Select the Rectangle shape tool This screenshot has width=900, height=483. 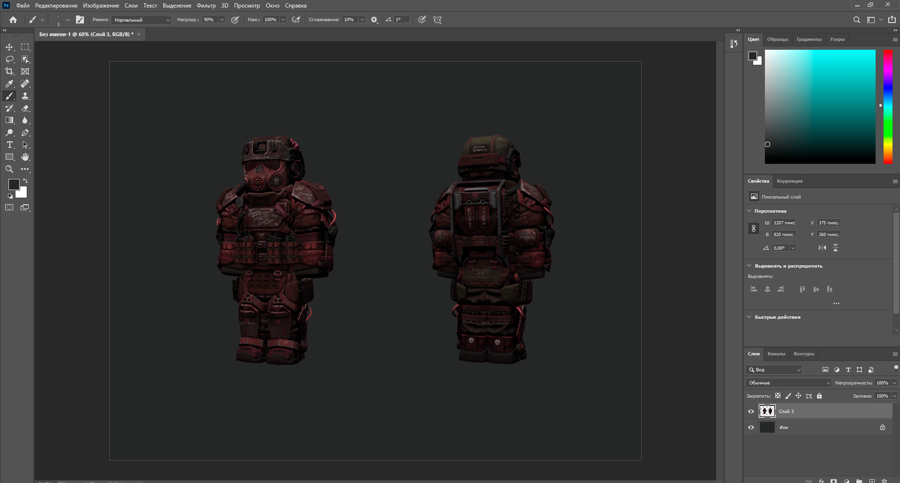(9, 157)
